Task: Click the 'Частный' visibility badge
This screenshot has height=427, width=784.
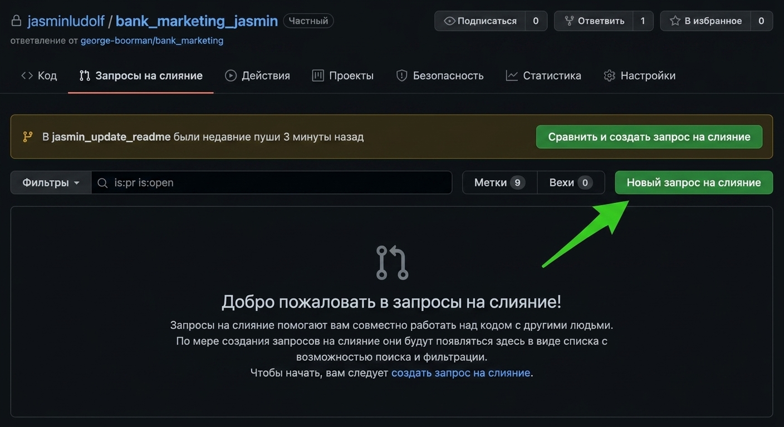Action: pos(308,21)
